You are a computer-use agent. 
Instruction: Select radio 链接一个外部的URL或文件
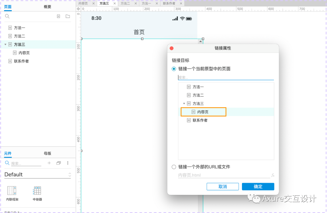pos(174,167)
